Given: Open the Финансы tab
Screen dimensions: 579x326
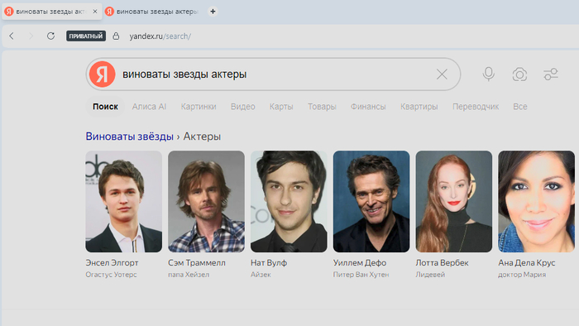Looking at the screenshot, I should tap(368, 107).
